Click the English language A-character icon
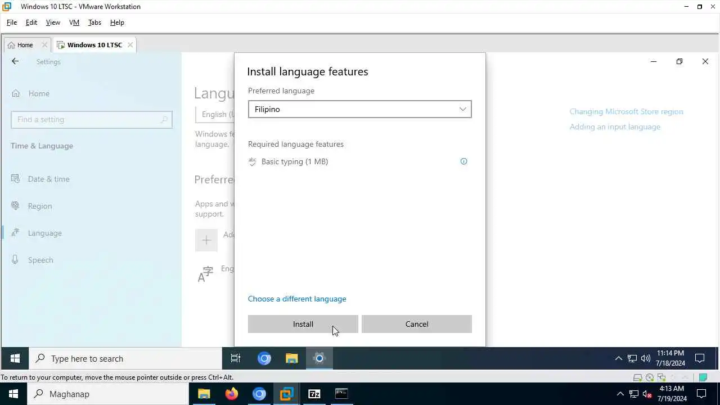Viewport: 720px width, 405px height. click(205, 274)
